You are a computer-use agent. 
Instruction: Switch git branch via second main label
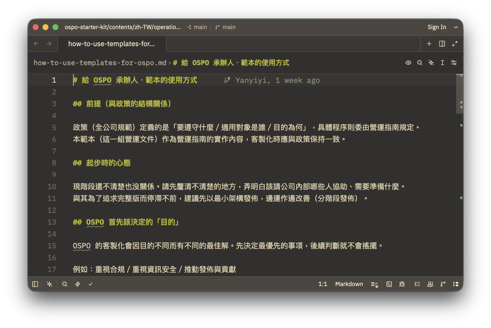coord(226,27)
